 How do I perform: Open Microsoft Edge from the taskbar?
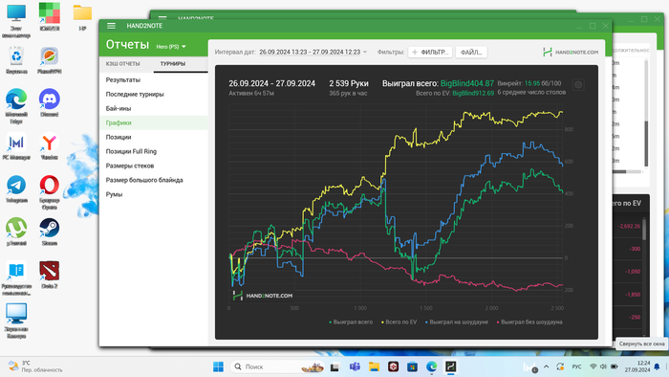pyautogui.click(x=431, y=366)
